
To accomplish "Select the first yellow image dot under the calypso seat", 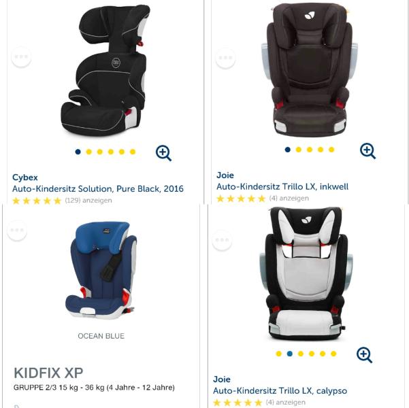I will point(278,354).
